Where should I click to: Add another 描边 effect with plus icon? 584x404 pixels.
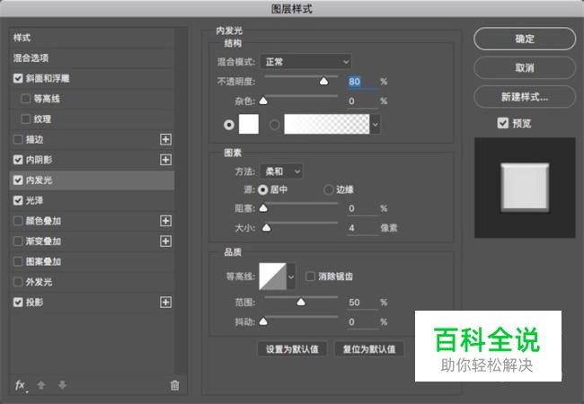tap(165, 139)
